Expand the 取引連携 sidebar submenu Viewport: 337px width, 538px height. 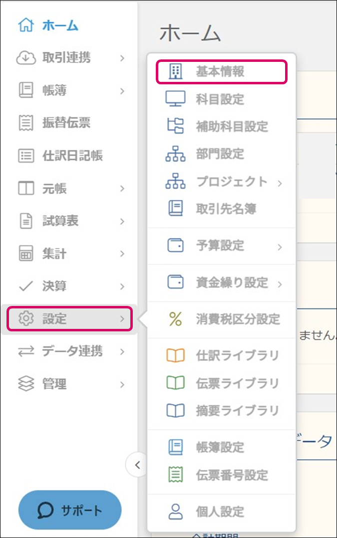(x=122, y=58)
